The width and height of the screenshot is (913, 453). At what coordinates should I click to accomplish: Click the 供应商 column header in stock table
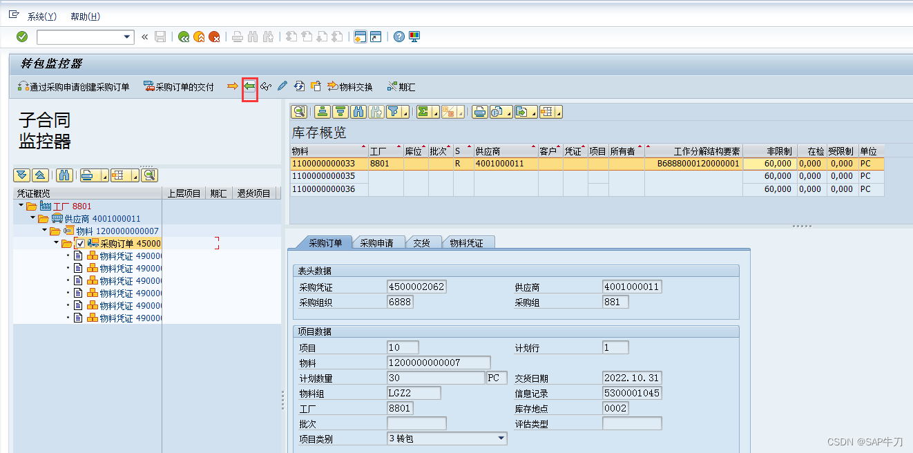[506, 151]
